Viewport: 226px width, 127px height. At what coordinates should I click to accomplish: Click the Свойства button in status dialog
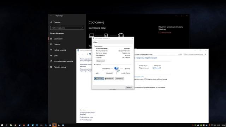(x=99, y=79)
